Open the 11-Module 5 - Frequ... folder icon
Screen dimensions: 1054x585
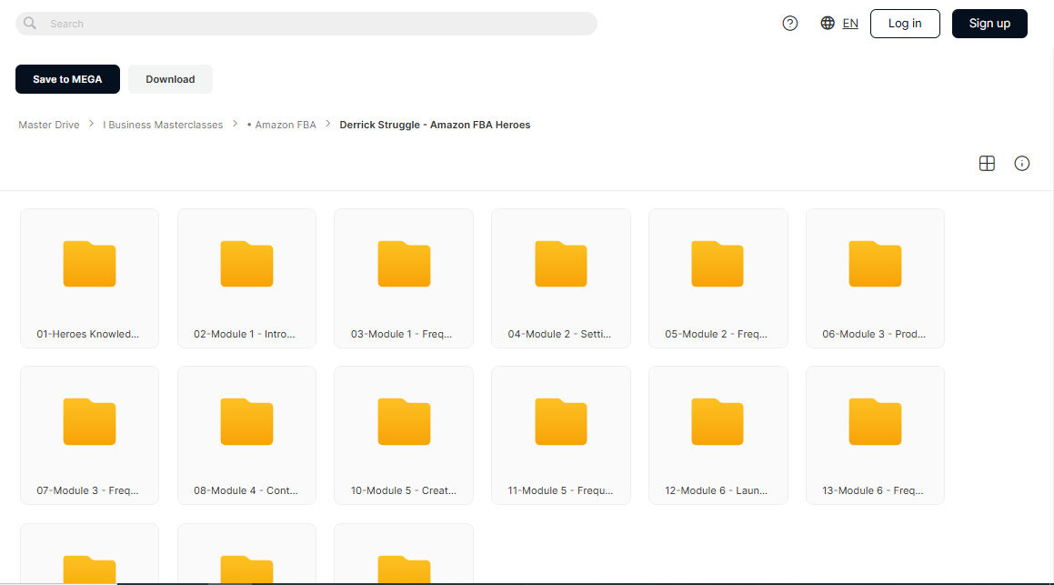(x=561, y=421)
